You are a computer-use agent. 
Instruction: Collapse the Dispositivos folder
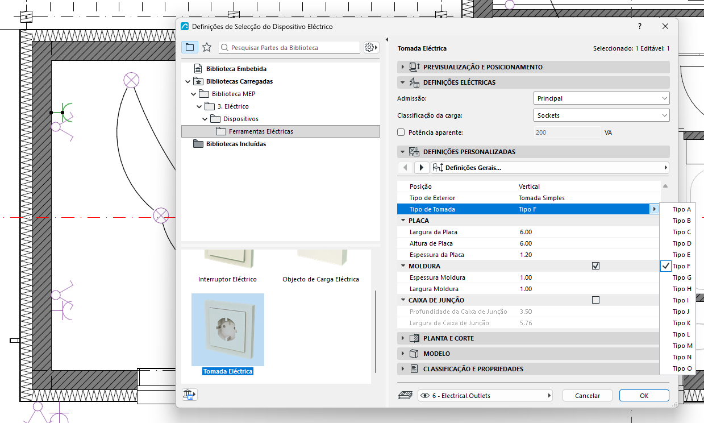(205, 119)
